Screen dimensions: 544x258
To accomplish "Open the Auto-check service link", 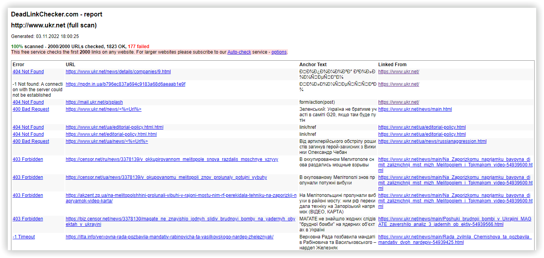I will click(x=239, y=52).
